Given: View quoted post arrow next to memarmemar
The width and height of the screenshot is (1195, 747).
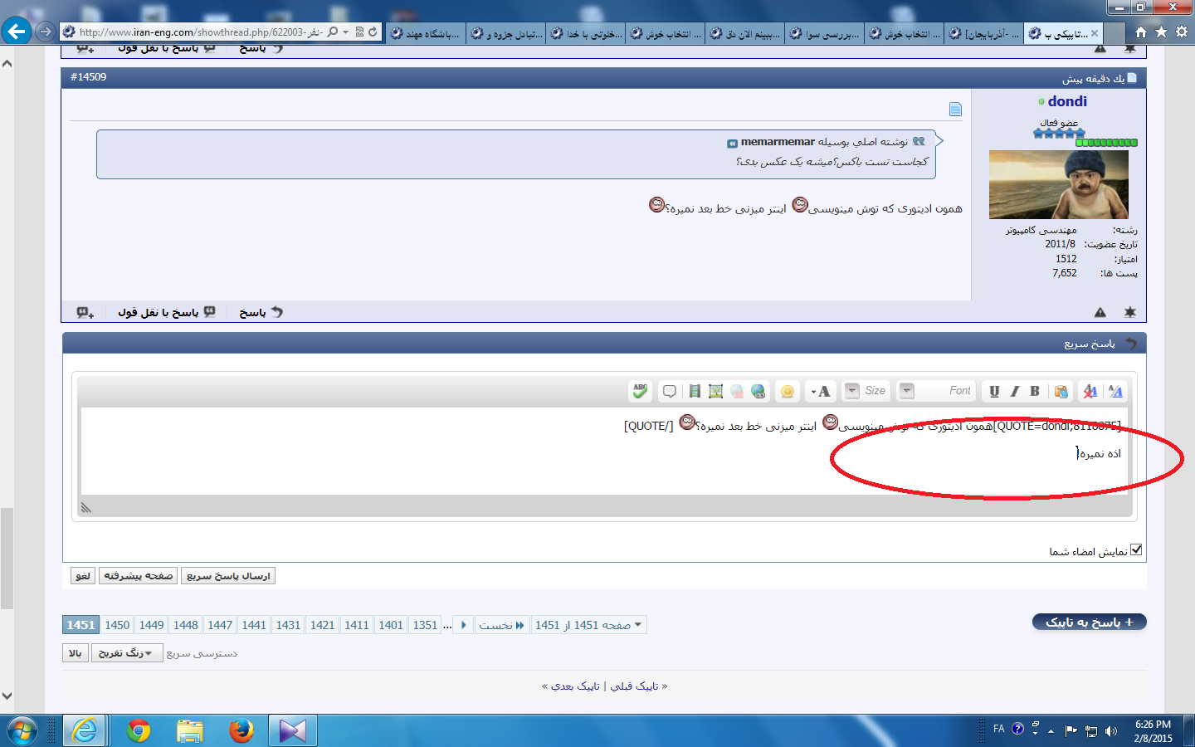Looking at the screenshot, I should pyautogui.click(x=732, y=143).
